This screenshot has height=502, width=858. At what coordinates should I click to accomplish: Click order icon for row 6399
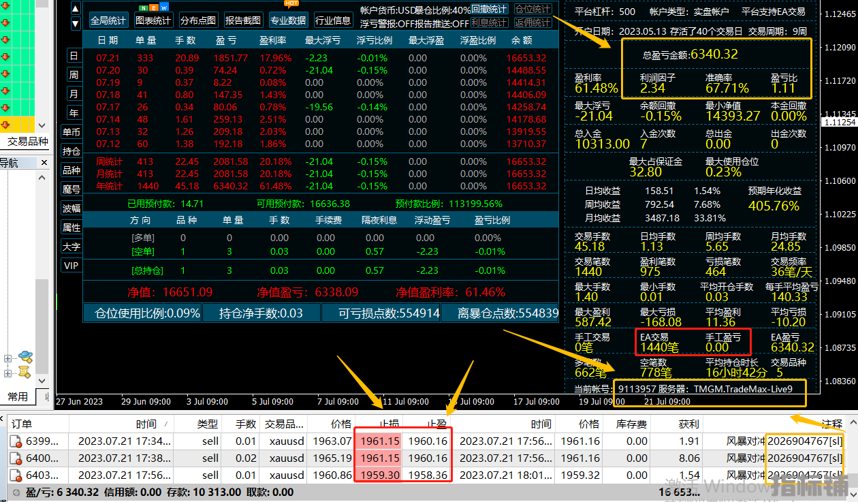click(16, 441)
